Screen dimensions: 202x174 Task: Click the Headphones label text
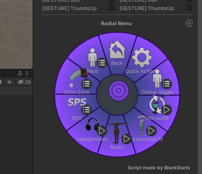tap(92, 139)
